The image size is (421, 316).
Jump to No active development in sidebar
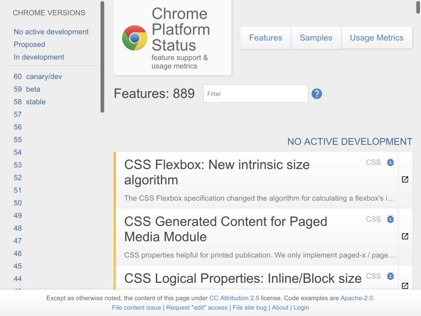click(51, 32)
